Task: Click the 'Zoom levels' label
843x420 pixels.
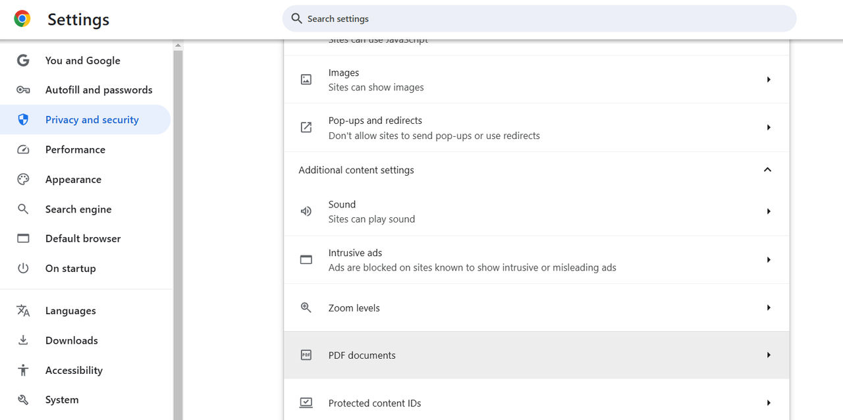Action: (354, 308)
